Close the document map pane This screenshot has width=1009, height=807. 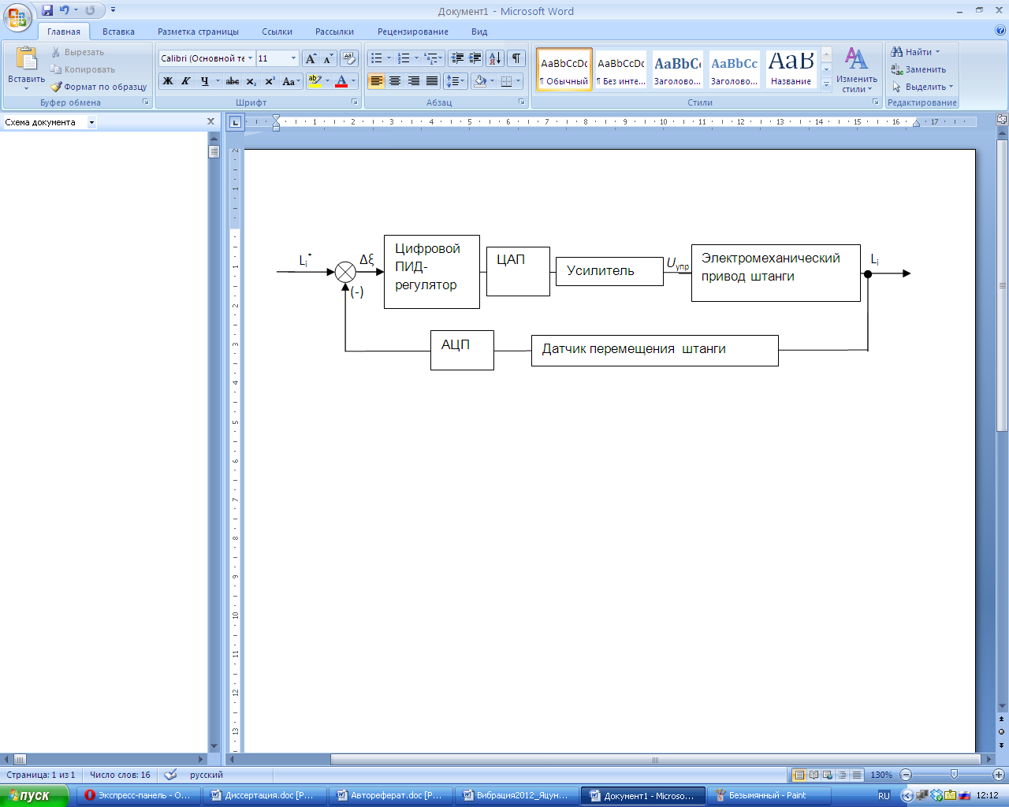[210, 121]
